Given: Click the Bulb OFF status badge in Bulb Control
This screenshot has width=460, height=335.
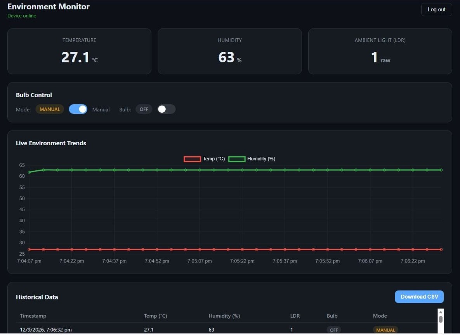Looking at the screenshot, I should (x=144, y=109).
